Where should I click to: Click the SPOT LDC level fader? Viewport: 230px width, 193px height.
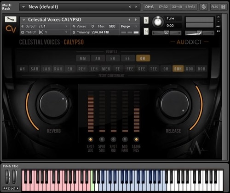click(x=91, y=112)
